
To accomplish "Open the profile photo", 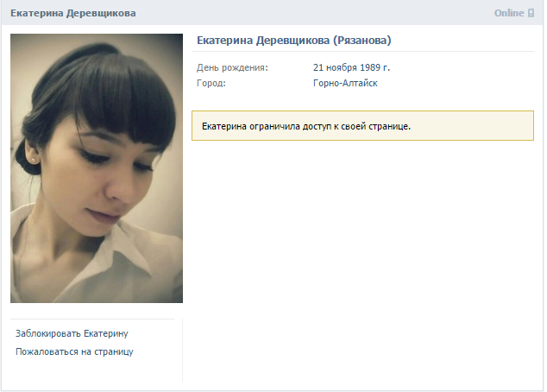I will point(97,168).
